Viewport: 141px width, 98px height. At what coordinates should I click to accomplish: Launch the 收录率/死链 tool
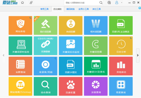[46, 66]
